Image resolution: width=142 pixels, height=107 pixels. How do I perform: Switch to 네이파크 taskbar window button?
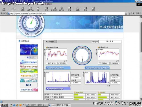point(37,105)
